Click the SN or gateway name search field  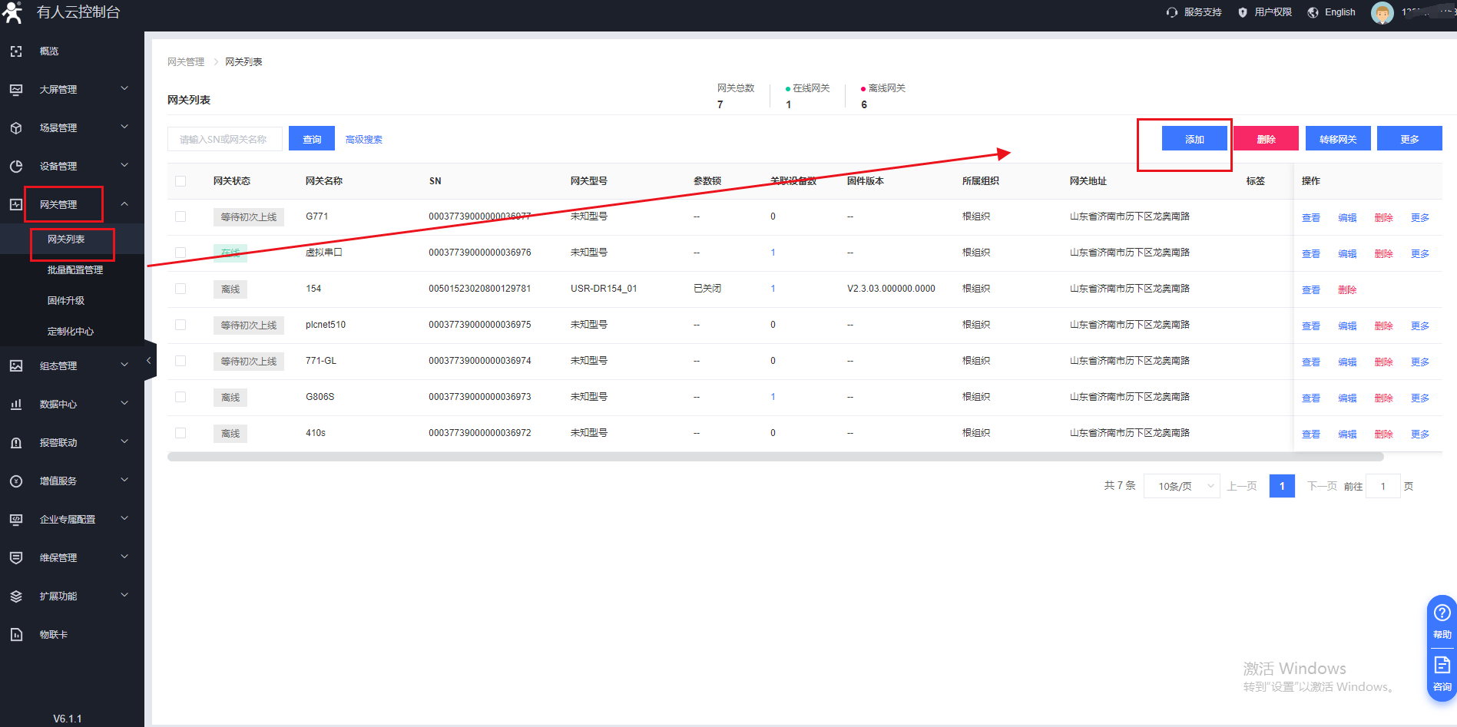(224, 139)
